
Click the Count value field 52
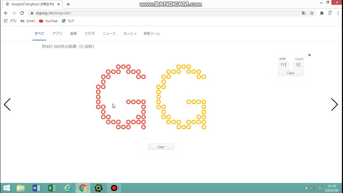coord(298,65)
